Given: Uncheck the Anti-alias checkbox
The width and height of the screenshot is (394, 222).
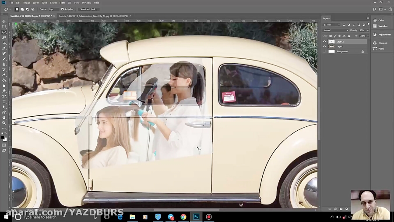Looking at the screenshot, I should point(62,9).
